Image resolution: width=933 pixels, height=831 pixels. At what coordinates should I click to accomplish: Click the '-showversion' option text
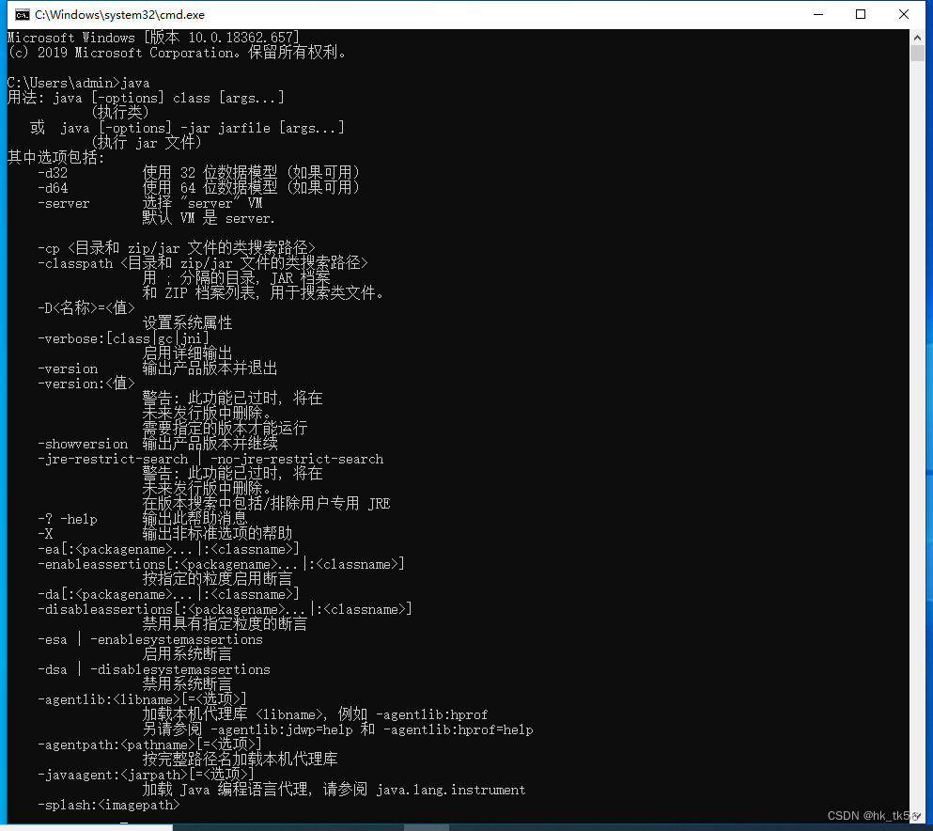(x=83, y=444)
